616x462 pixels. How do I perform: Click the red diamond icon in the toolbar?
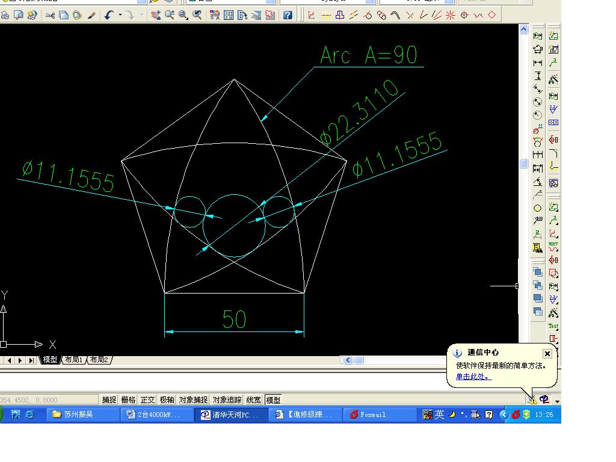(x=492, y=15)
